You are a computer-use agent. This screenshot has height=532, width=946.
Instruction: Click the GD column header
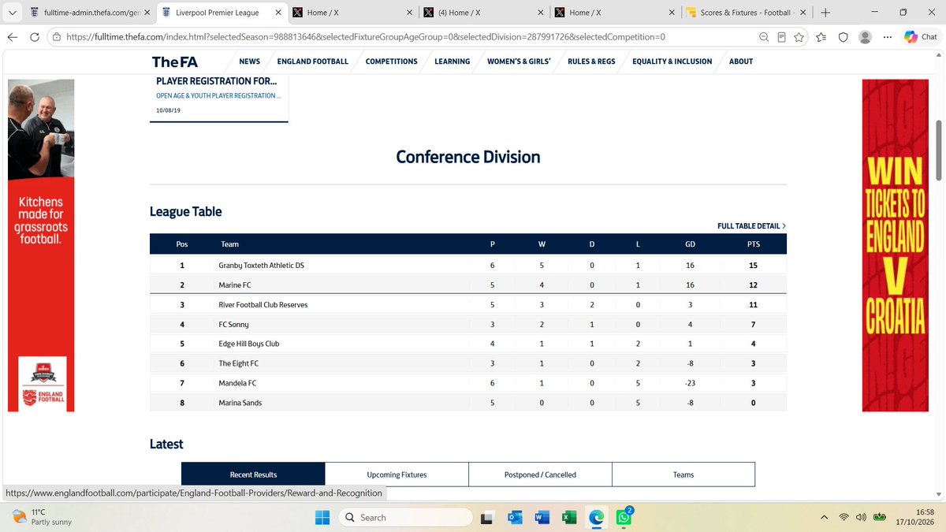pos(691,244)
